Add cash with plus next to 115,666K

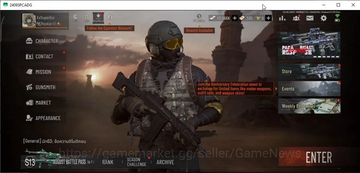click(x=234, y=18)
